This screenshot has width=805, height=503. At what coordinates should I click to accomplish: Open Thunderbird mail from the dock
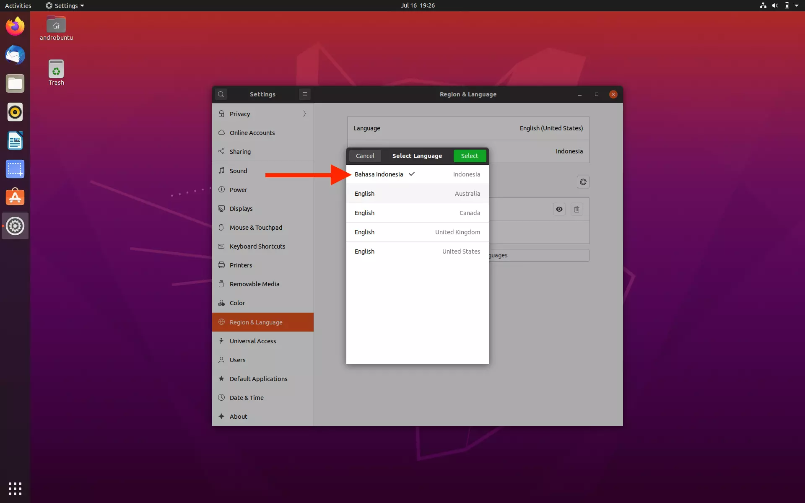pos(15,55)
